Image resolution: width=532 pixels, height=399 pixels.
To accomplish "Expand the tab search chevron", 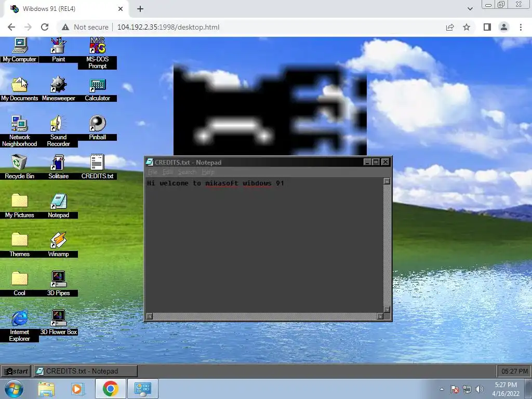I will tap(470, 9).
